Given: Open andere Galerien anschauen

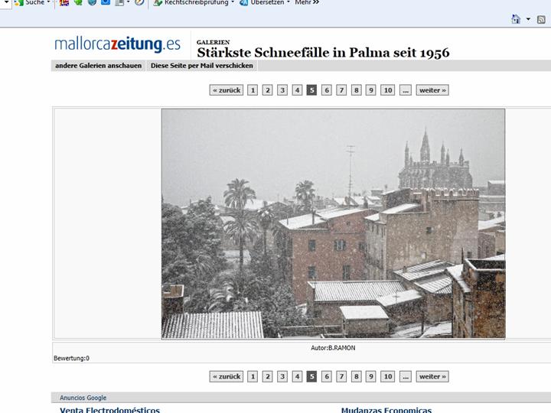Looking at the screenshot, I should click(x=99, y=66).
